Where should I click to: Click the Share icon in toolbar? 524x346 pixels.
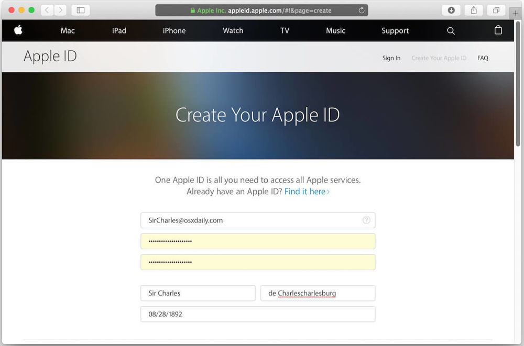(x=474, y=10)
